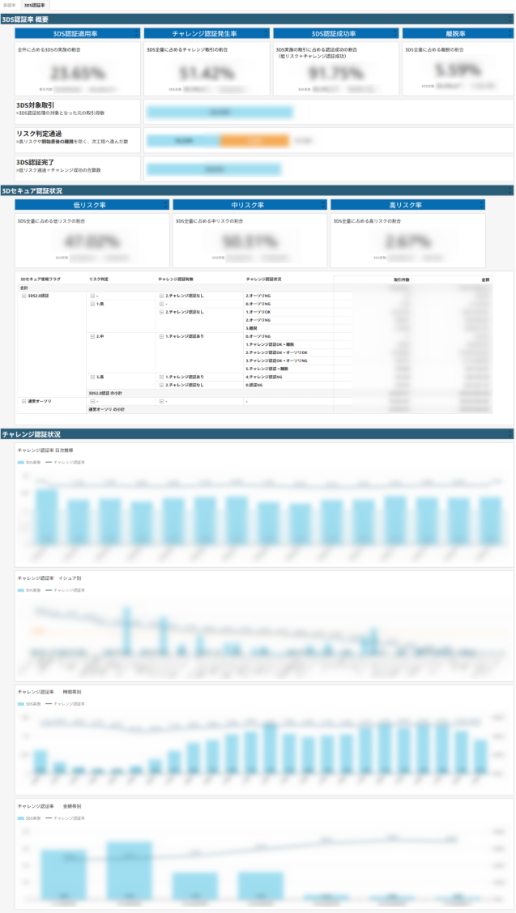Screen dimensions: 516x913
Task: Open the options menu on 低リスク率 card header
Action: pyautogui.click(x=167, y=205)
